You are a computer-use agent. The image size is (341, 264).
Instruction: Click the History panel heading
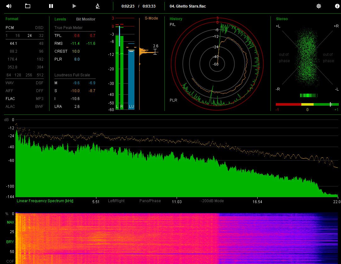176,19
